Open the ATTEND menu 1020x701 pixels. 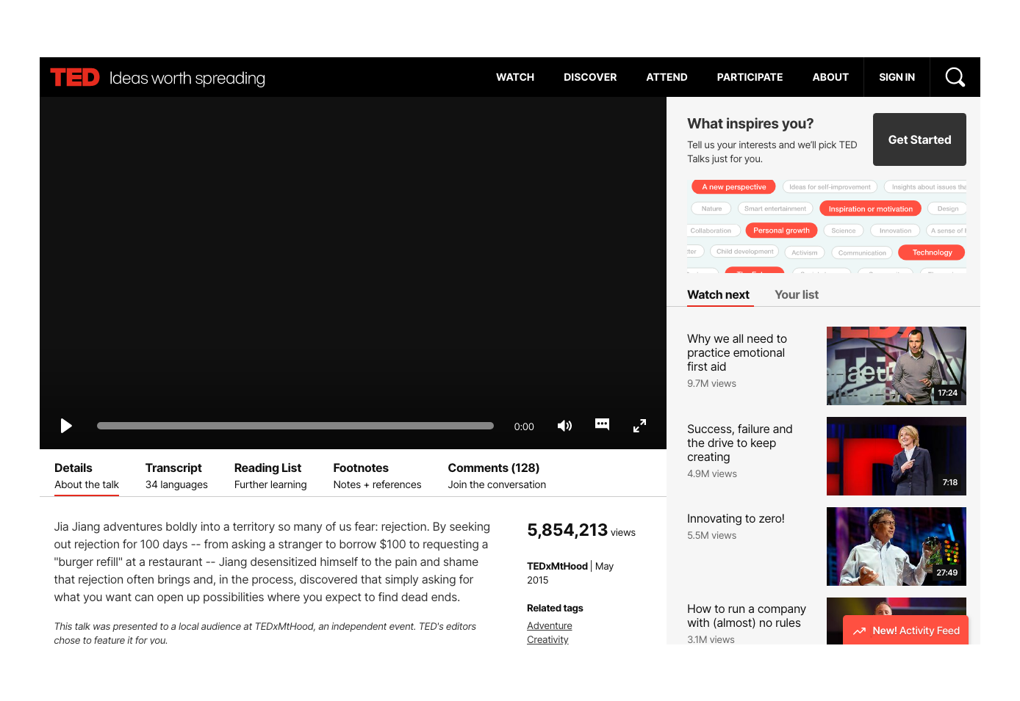coord(667,77)
